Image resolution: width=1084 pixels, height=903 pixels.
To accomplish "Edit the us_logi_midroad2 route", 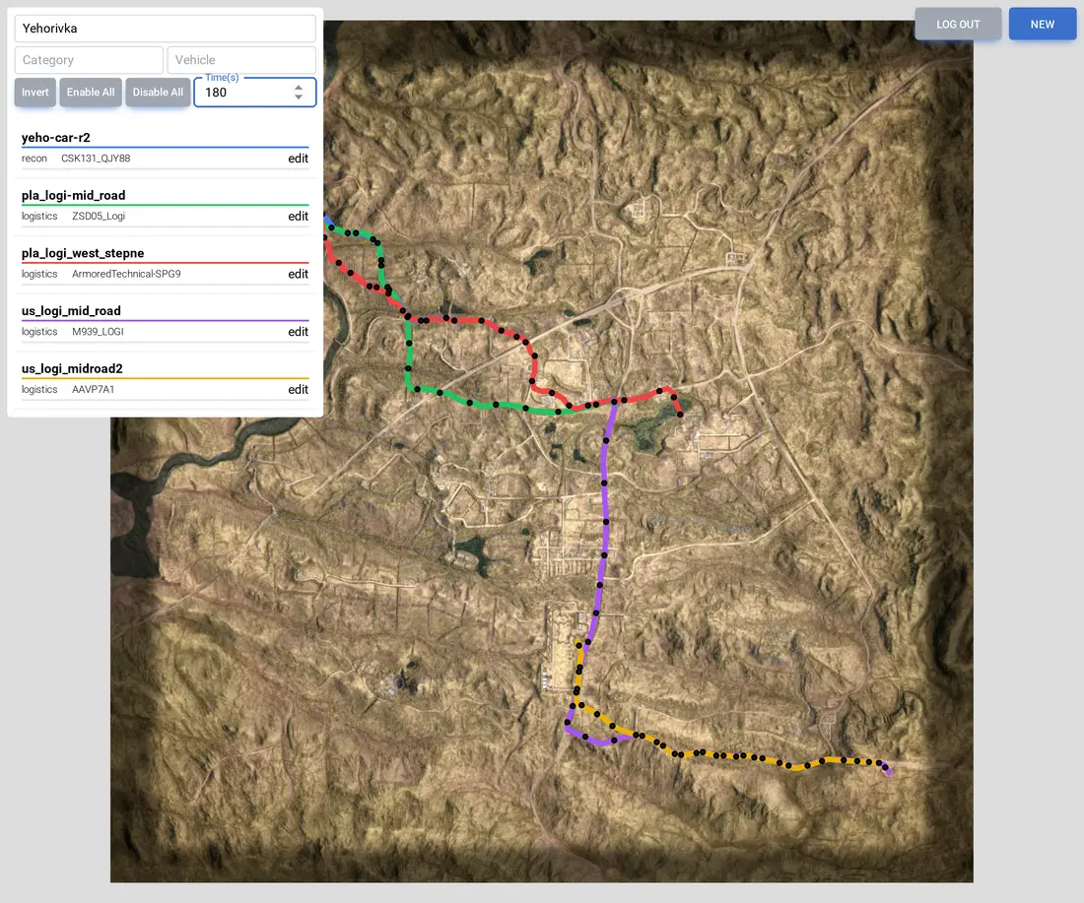I will 298,390.
